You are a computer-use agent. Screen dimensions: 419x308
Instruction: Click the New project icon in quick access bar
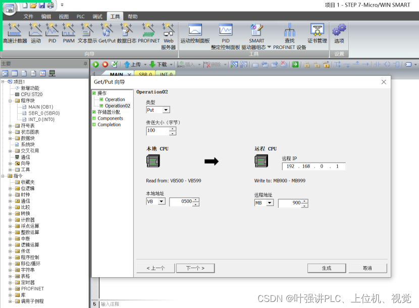point(25,5)
